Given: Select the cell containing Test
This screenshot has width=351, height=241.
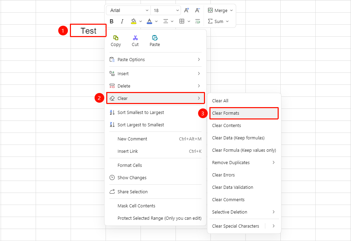Looking at the screenshot, I should [x=88, y=31].
